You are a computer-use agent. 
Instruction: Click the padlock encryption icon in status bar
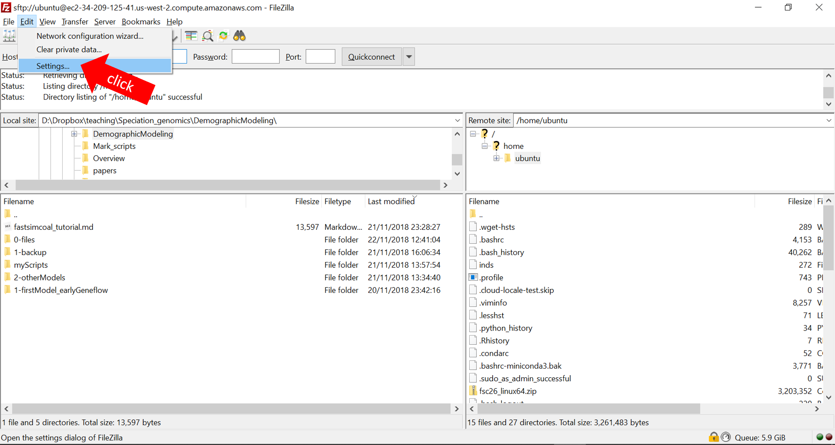click(x=714, y=437)
